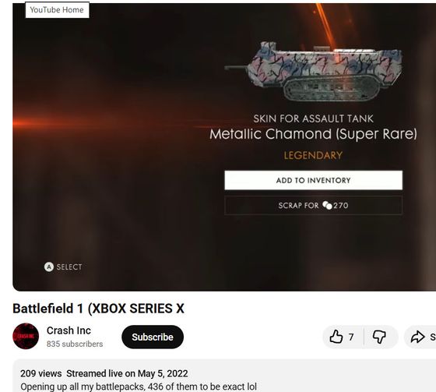
Task: Expand the video description box
Action: pos(224,376)
